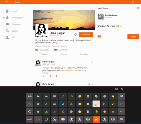Viewport: 141px width, 124px height.
Task: Open profile settings gear for Elena Gorgan
Action: pyautogui.click(x=76, y=35)
